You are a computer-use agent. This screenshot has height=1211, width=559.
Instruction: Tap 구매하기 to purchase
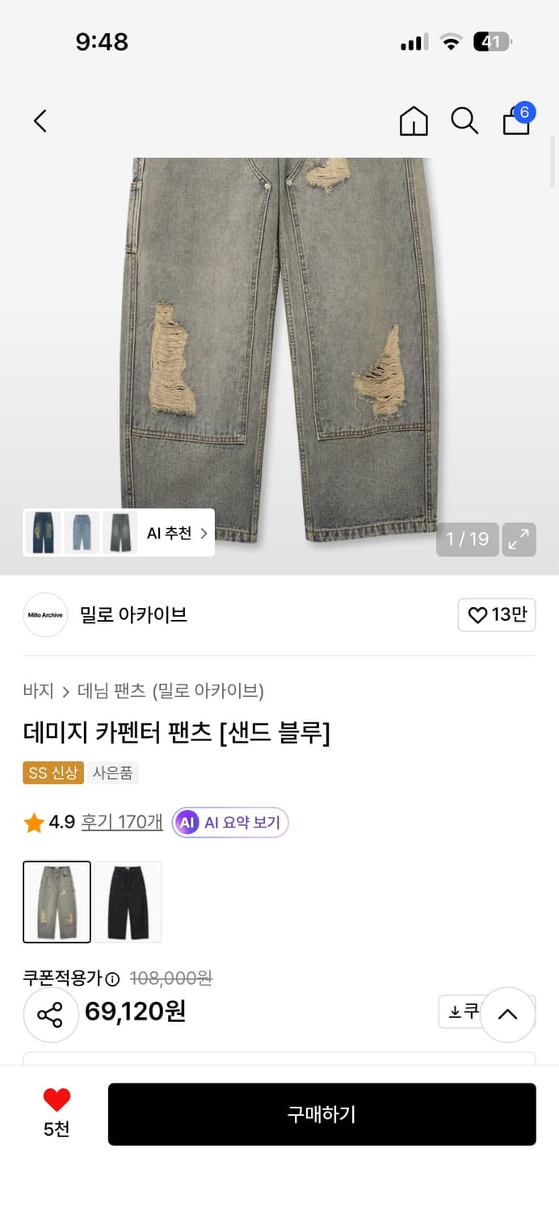click(x=322, y=1115)
